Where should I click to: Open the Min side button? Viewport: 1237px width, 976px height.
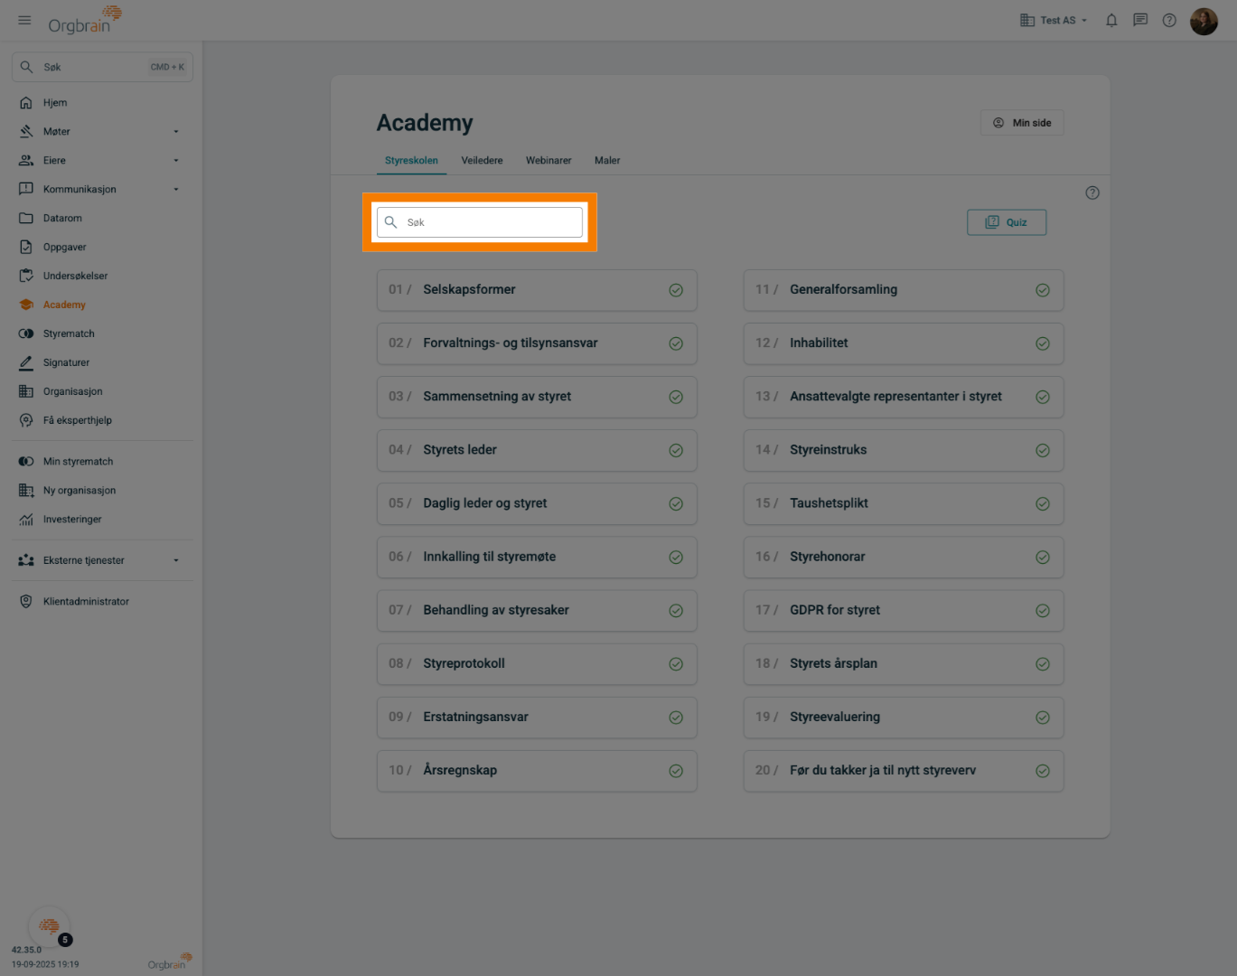[1022, 123]
